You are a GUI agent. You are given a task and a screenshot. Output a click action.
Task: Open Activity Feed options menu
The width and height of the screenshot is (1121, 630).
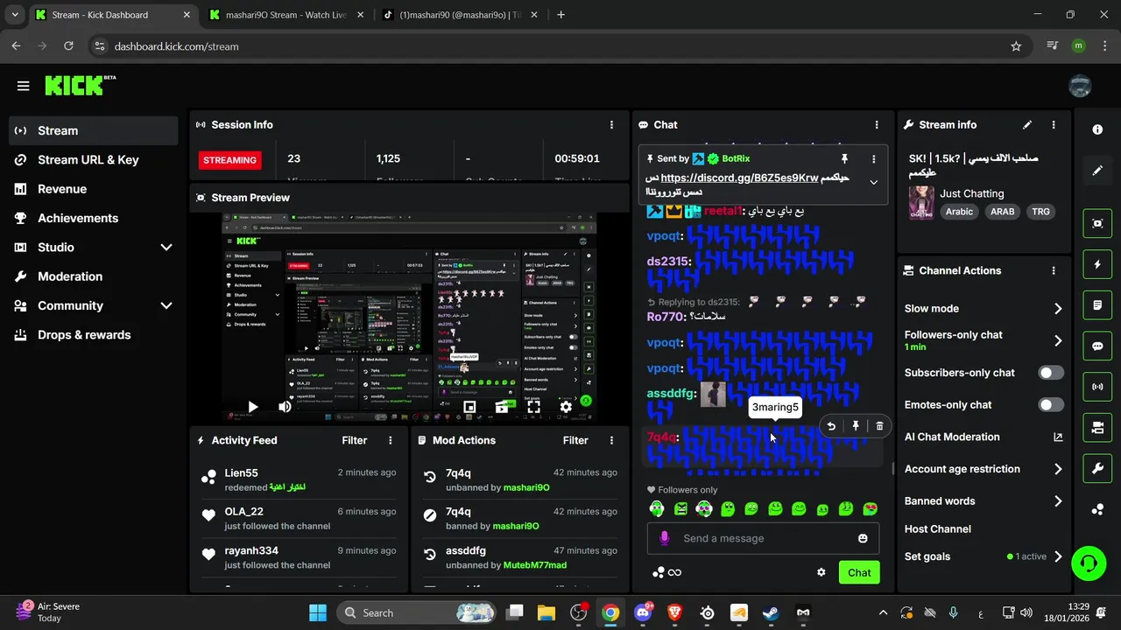point(391,440)
